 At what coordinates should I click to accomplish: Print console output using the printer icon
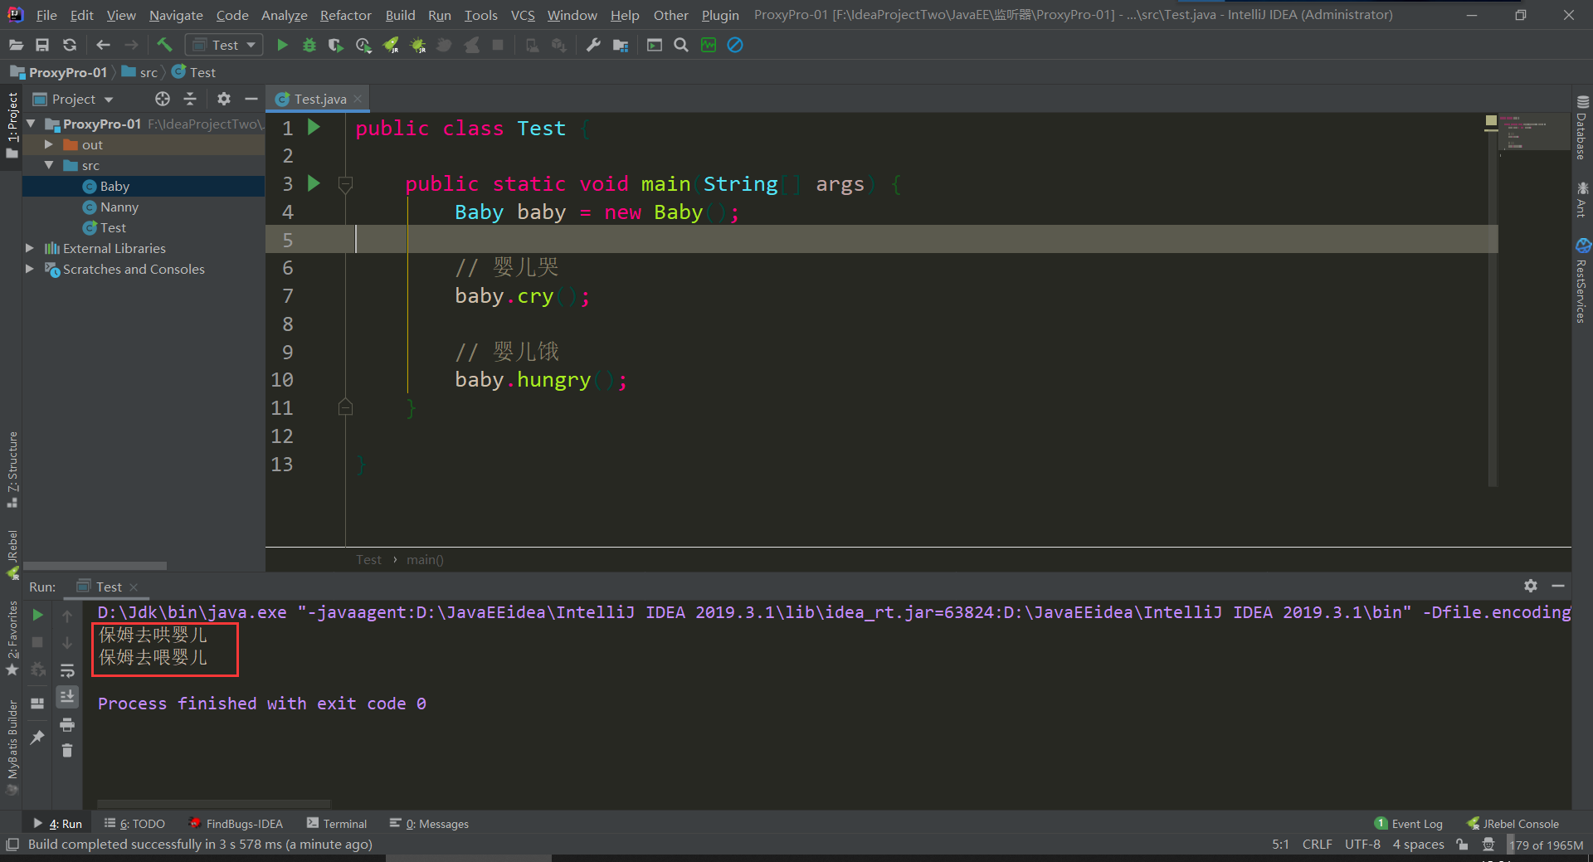[67, 725]
